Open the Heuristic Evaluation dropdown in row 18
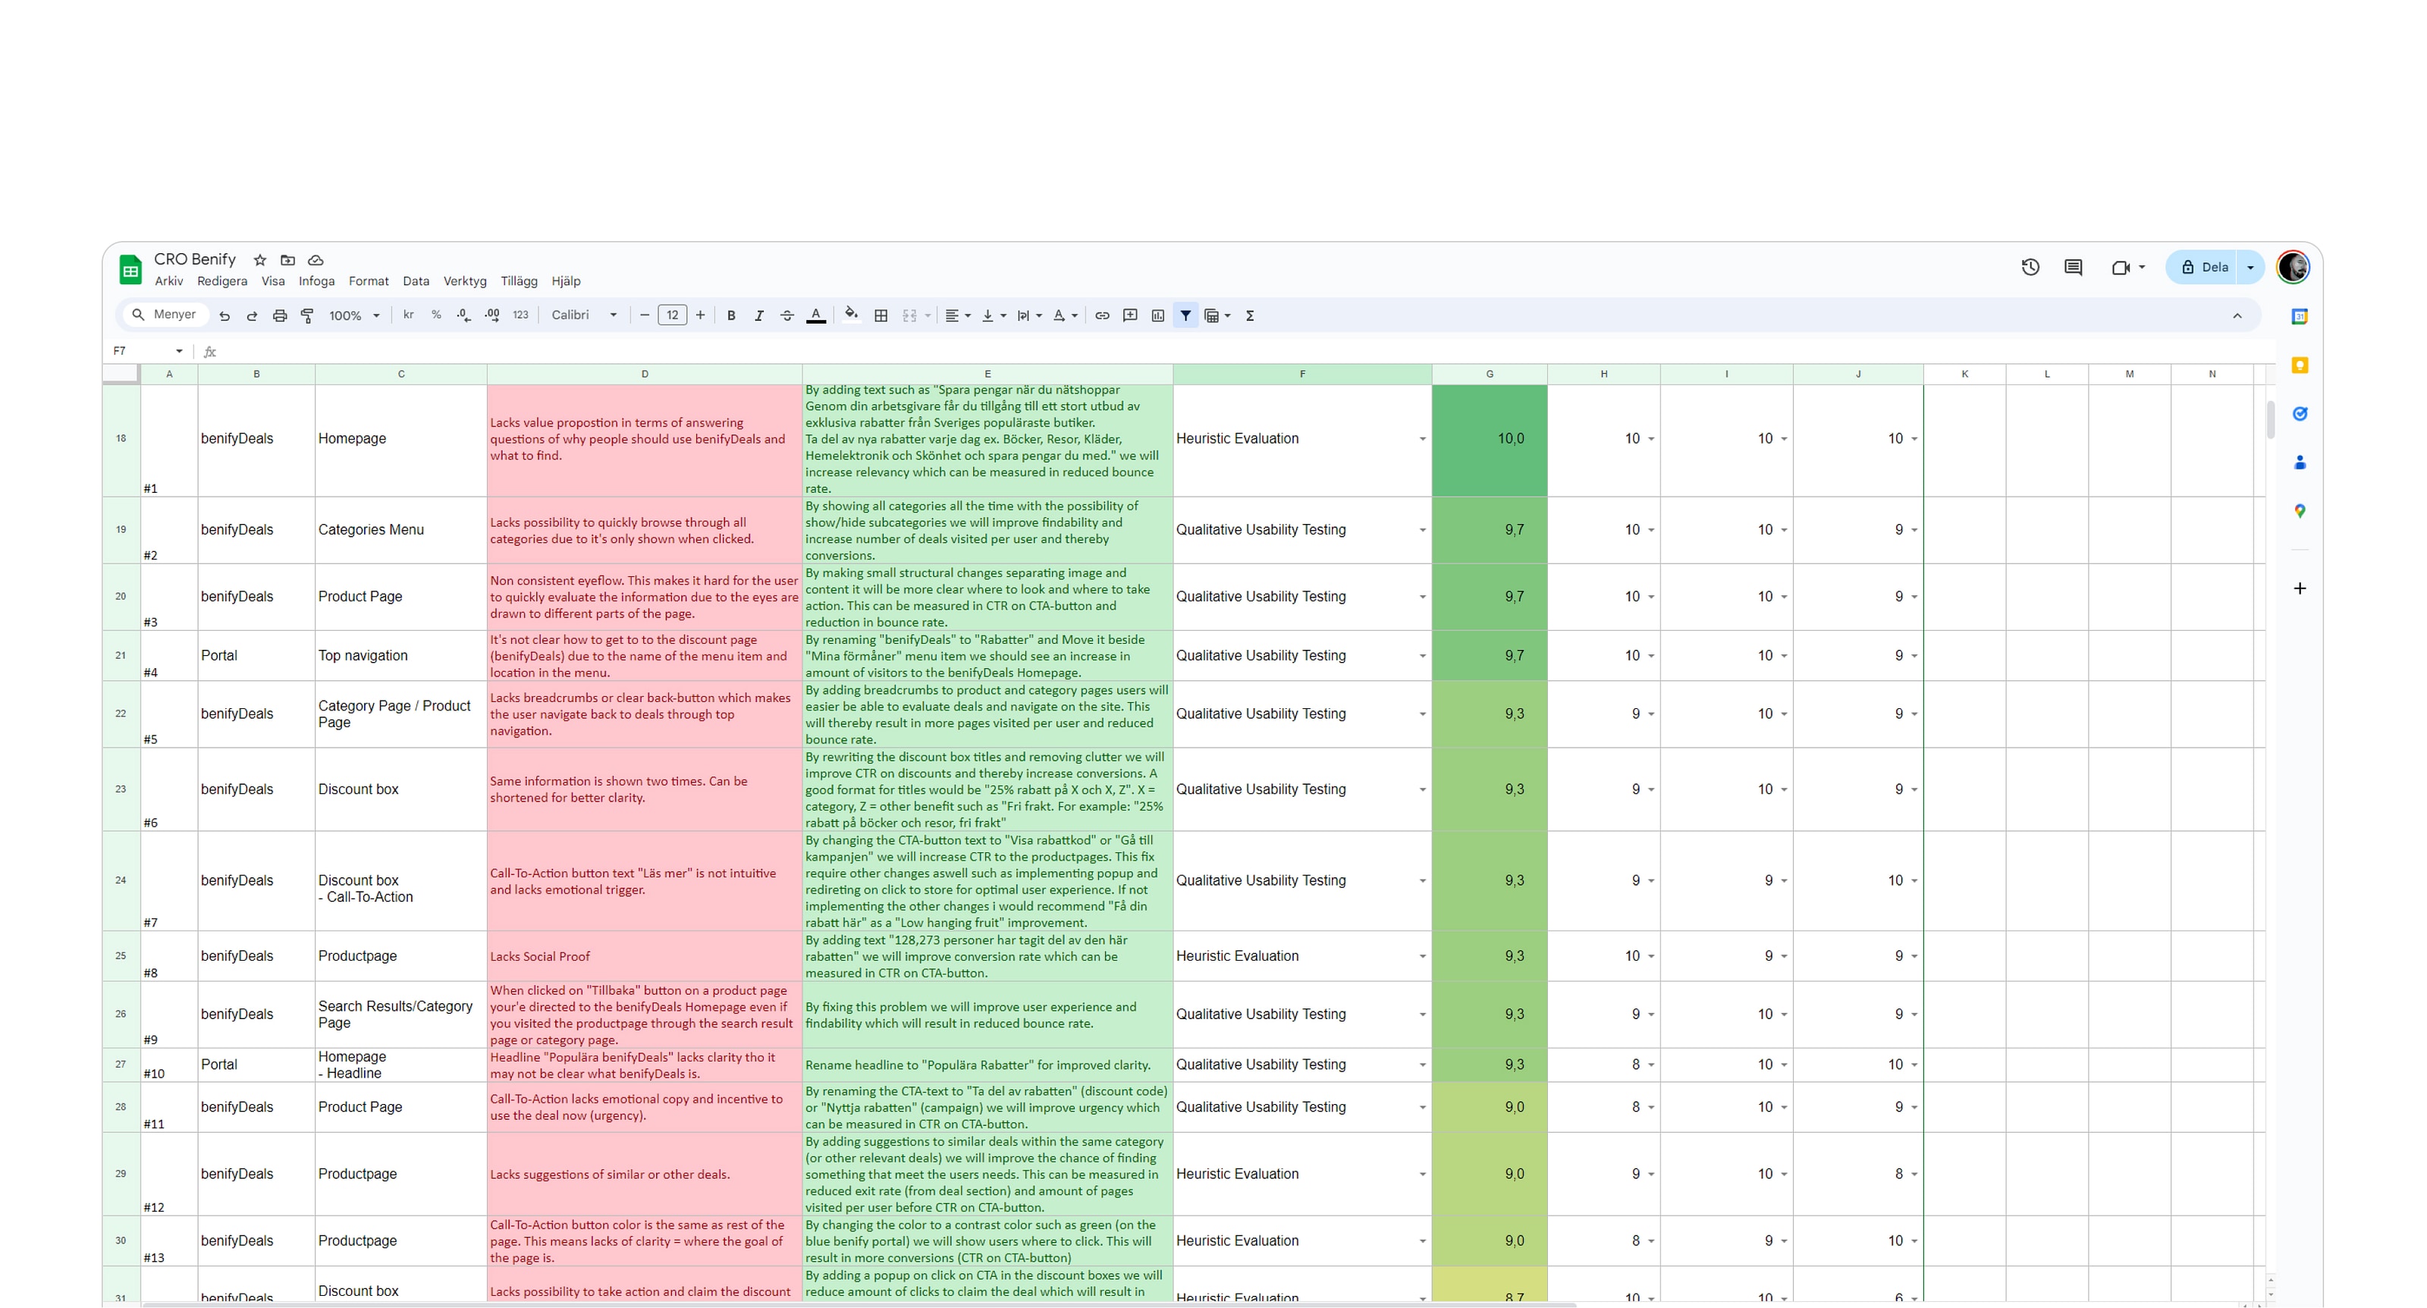 (1422, 439)
